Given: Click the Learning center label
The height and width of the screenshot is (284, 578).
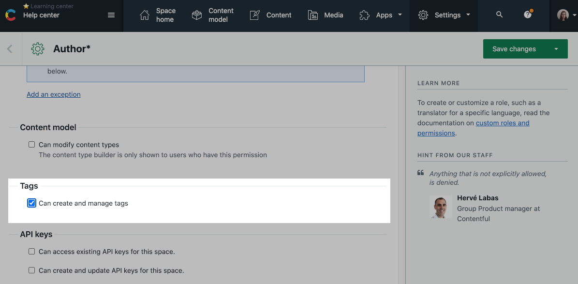Looking at the screenshot, I should (x=52, y=6).
